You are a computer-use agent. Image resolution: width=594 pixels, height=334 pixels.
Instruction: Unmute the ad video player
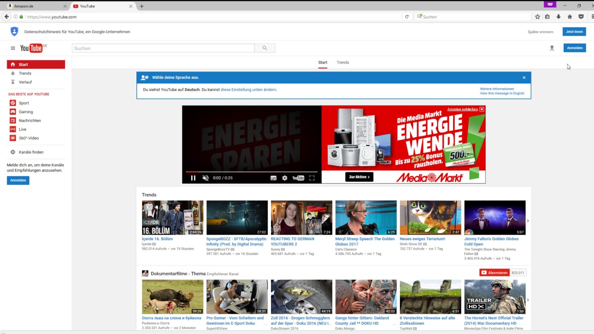(206, 178)
